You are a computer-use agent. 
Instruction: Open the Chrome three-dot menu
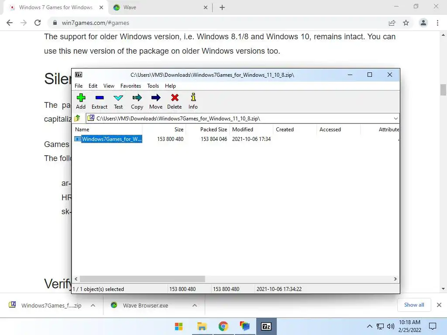point(437,23)
